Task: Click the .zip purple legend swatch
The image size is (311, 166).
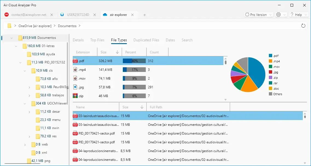Action: pos(270,78)
